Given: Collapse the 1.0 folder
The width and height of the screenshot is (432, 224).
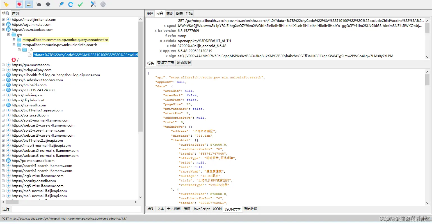Looking at the screenshot, I should pyautogui.click(x=19, y=50).
